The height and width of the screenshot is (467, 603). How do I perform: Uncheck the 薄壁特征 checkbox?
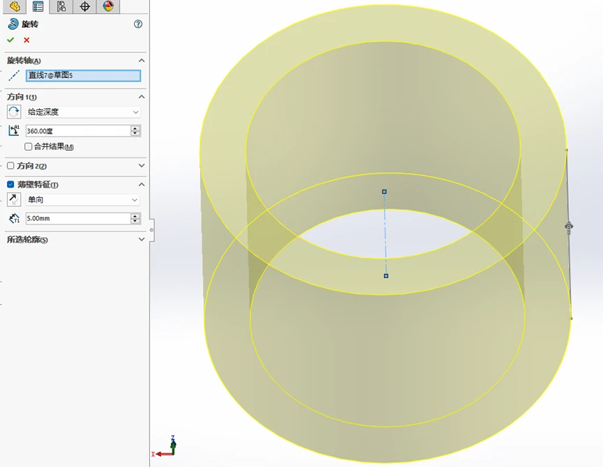(x=10, y=184)
